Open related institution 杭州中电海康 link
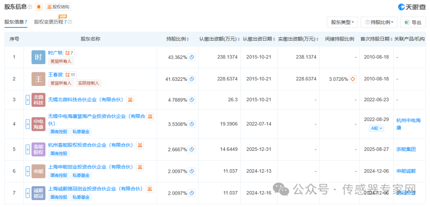 coord(408,124)
